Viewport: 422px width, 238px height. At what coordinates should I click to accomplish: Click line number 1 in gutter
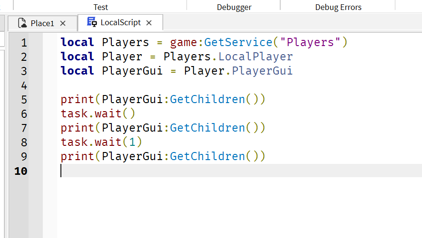point(24,42)
